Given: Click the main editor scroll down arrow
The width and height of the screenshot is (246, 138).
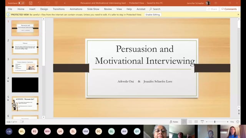Looking at the screenshot, I should pos(239,107).
